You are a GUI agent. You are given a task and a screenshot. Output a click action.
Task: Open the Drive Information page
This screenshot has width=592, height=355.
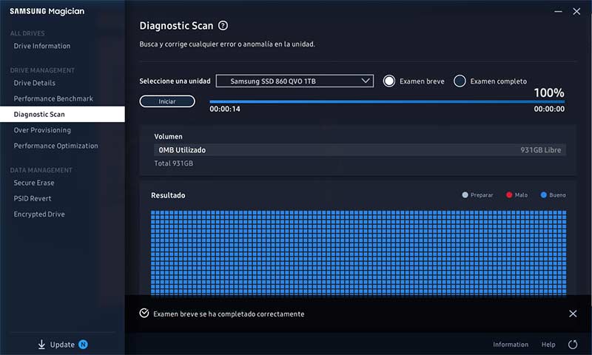pyautogui.click(x=42, y=46)
